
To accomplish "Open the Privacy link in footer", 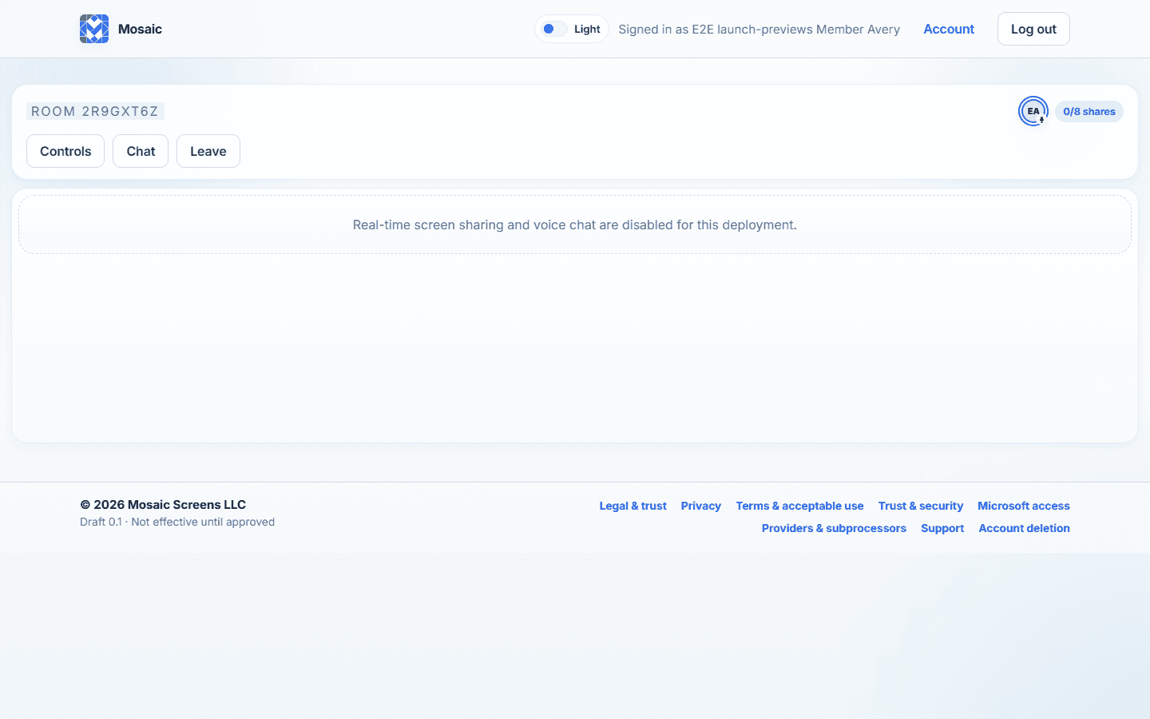I will pos(701,506).
